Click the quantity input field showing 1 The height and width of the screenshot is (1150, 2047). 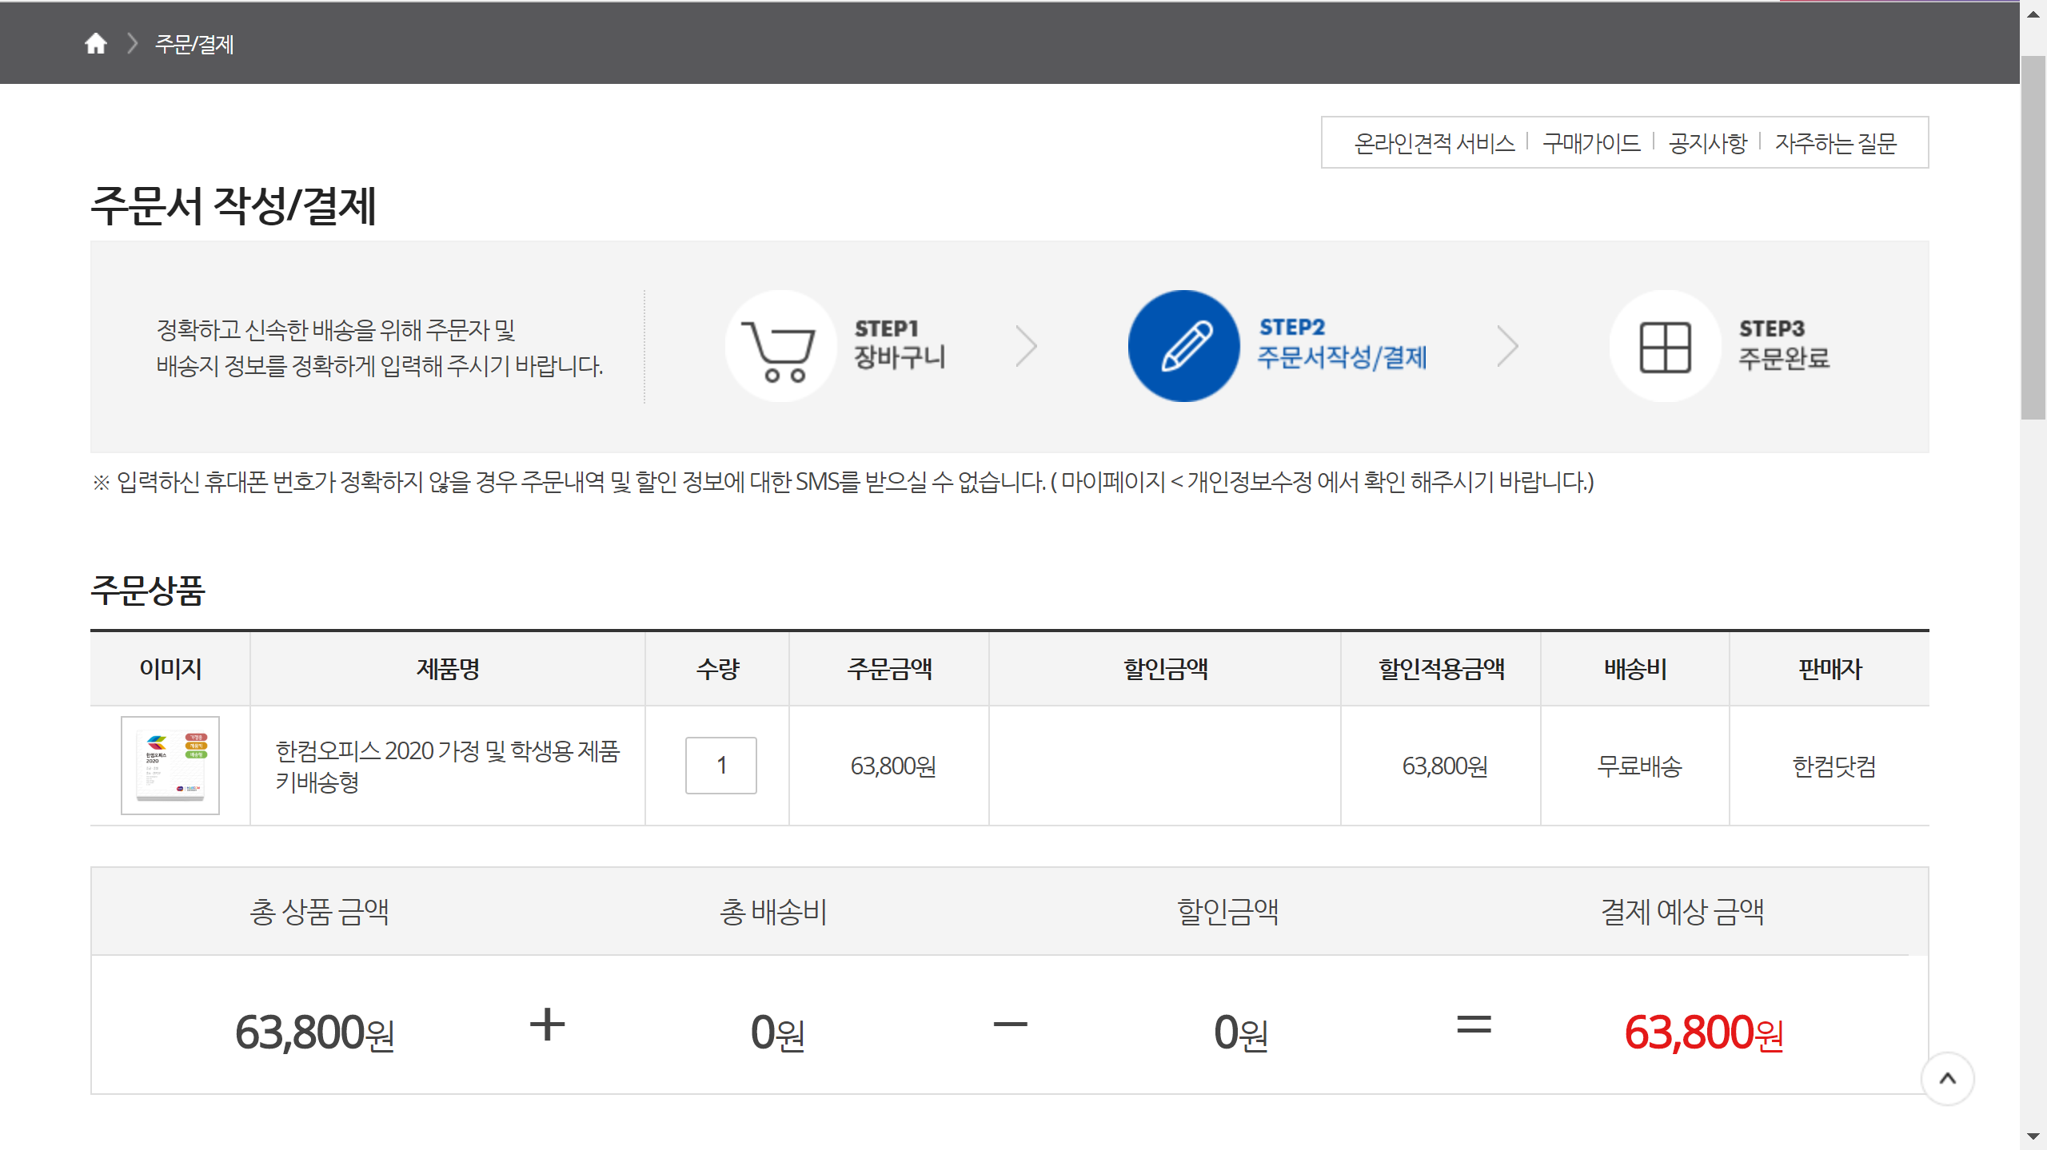click(x=720, y=765)
